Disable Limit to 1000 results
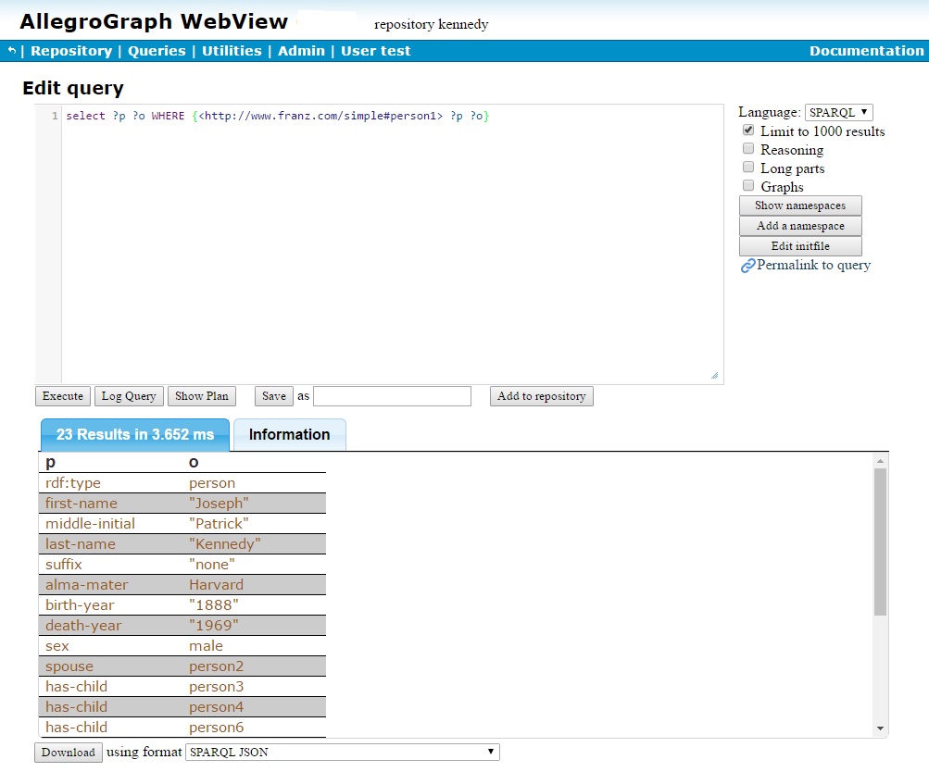This screenshot has height=772, width=929. pyautogui.click(x=748, y=130)
